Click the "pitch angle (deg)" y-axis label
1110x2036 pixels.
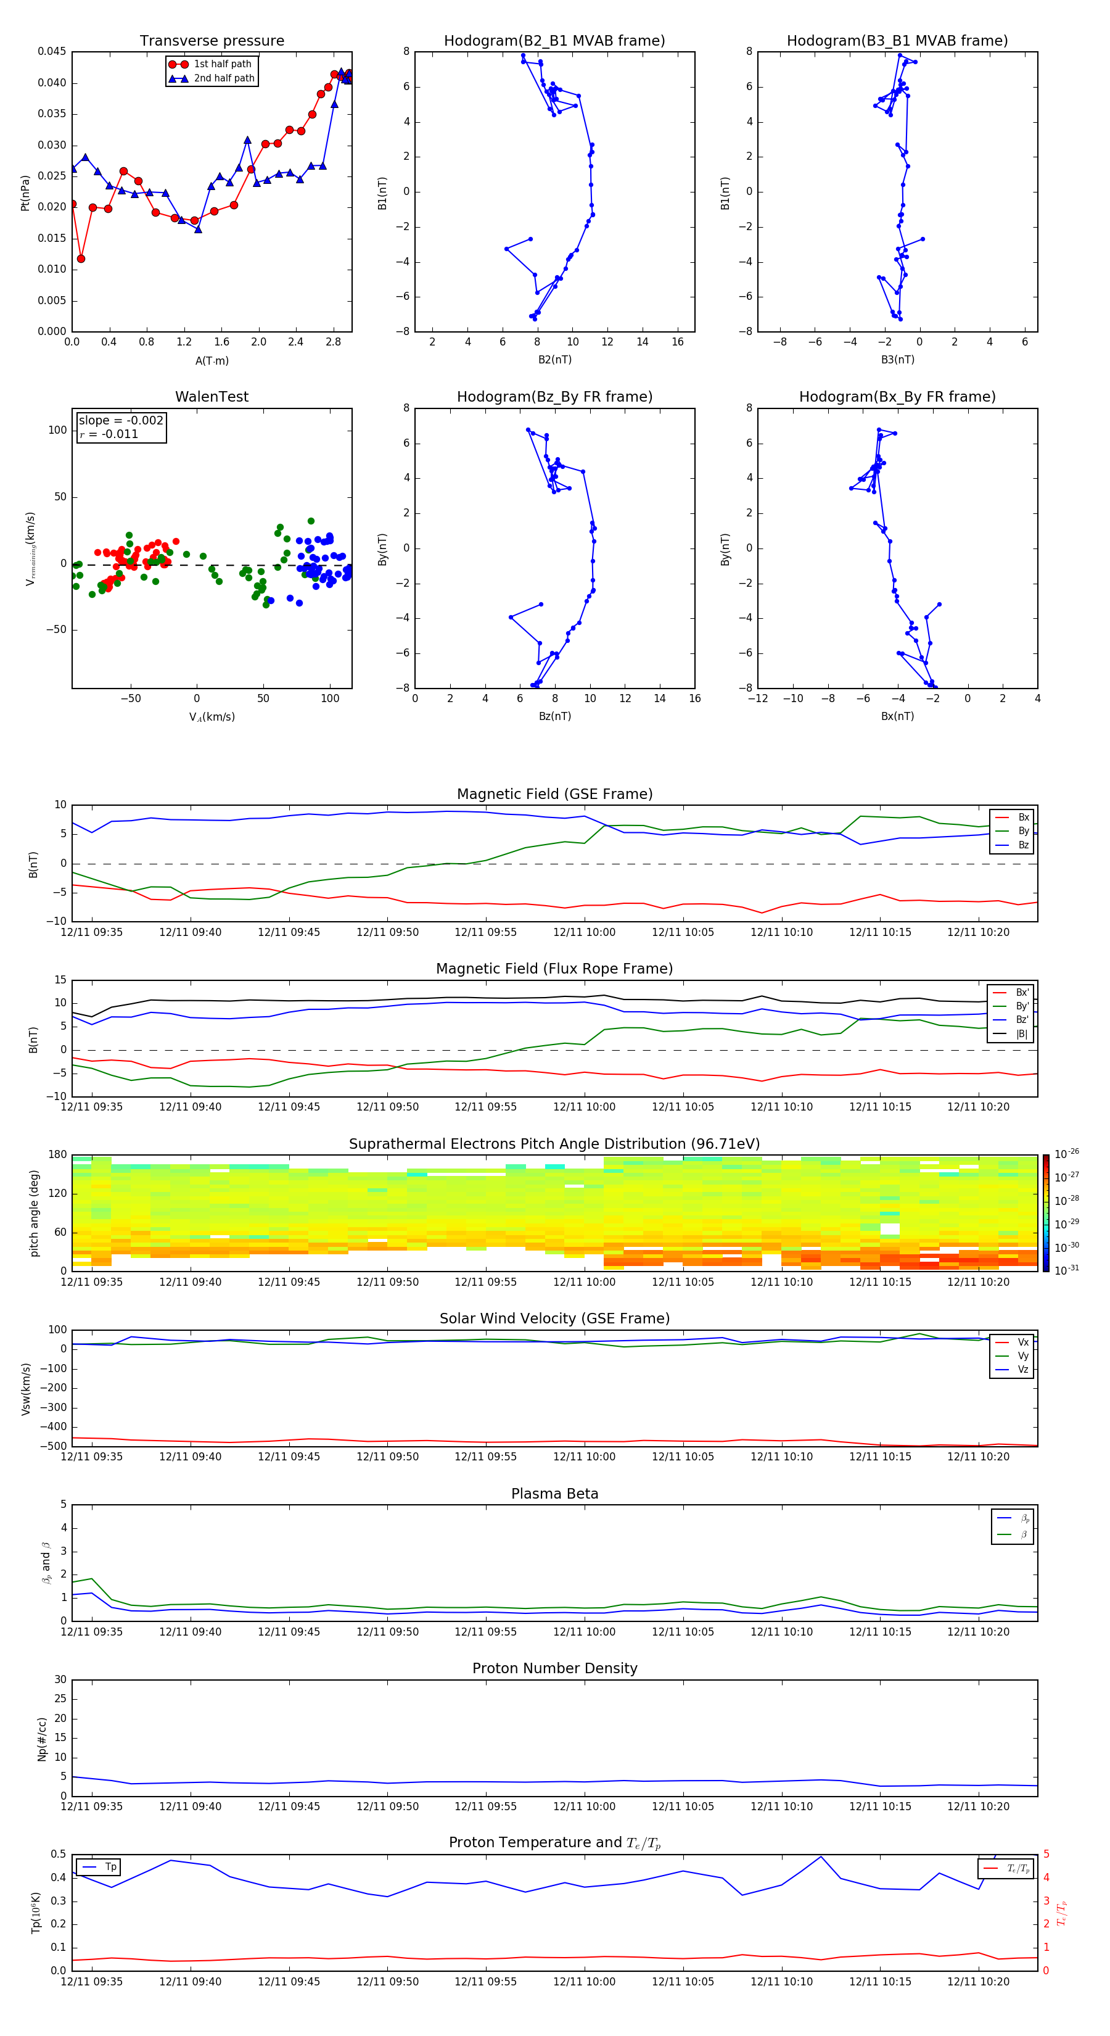pos(34,1213)
